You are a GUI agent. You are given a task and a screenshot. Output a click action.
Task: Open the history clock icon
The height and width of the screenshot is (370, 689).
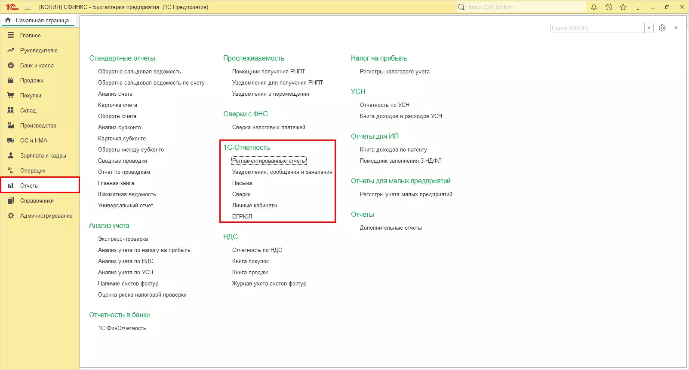(609, 7)
